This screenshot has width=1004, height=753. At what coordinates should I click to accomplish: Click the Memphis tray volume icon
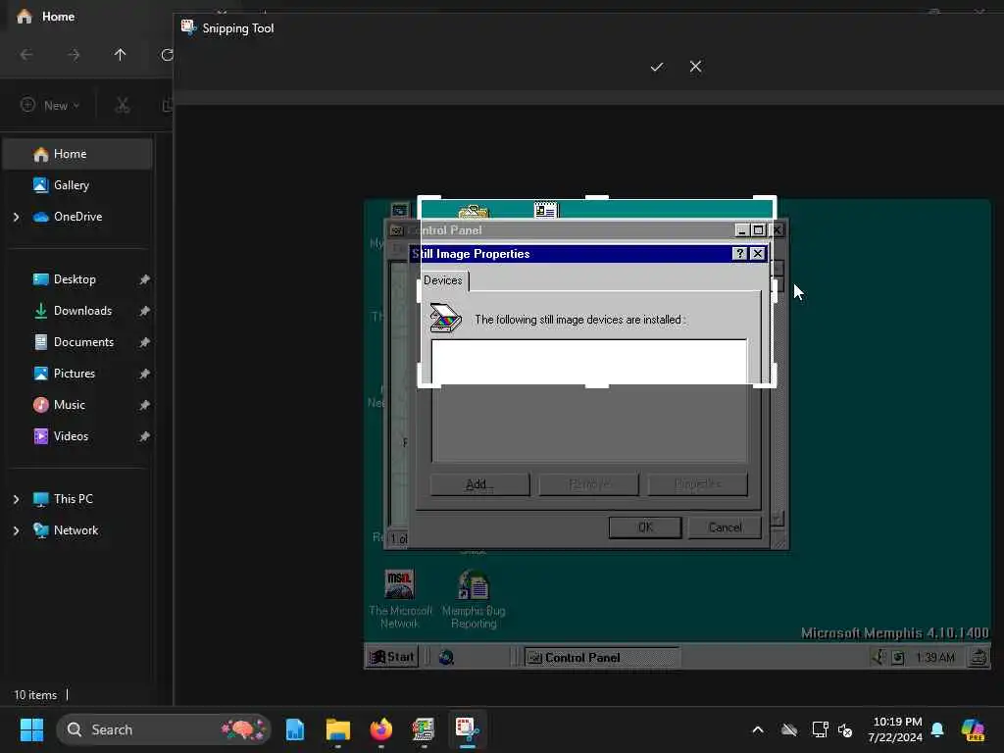[879, 657]
